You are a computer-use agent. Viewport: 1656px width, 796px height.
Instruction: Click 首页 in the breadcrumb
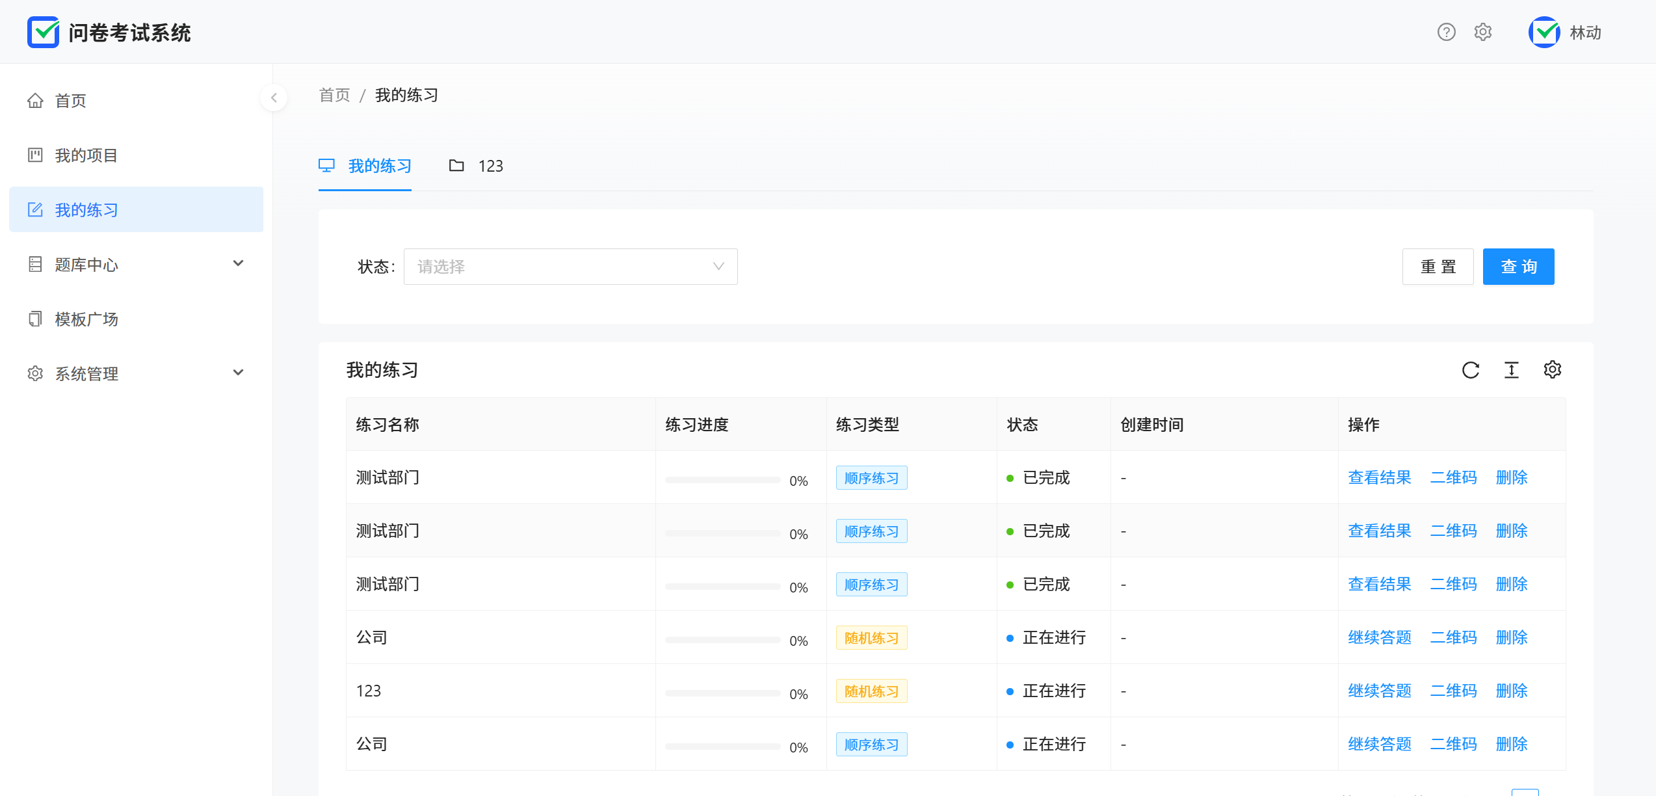(x=334, y=96)
